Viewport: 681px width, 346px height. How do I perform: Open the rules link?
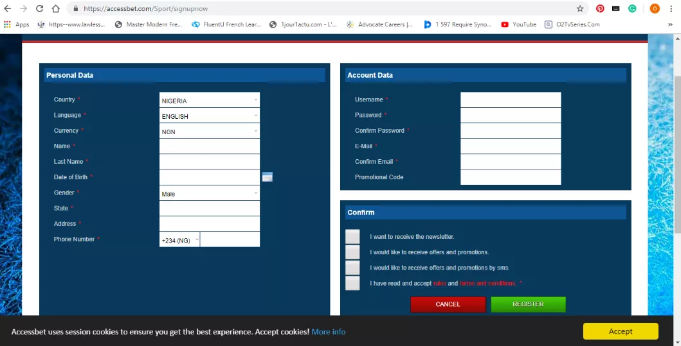[439, 283]
